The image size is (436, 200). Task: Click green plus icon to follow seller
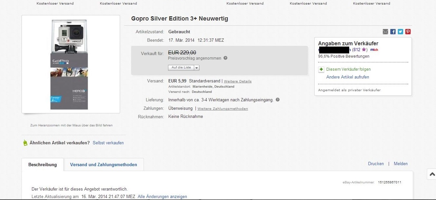point(321,69)
